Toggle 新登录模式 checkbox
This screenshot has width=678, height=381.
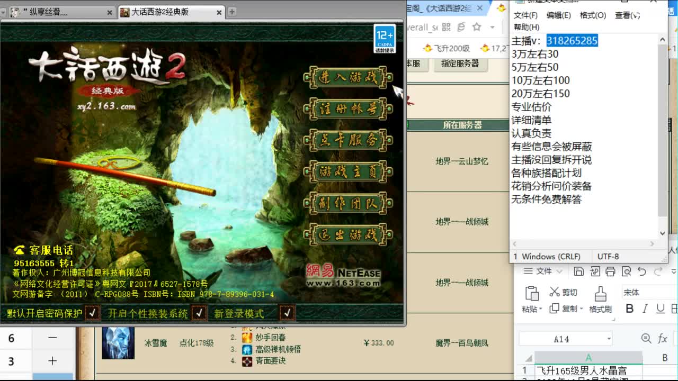point(287,313)
